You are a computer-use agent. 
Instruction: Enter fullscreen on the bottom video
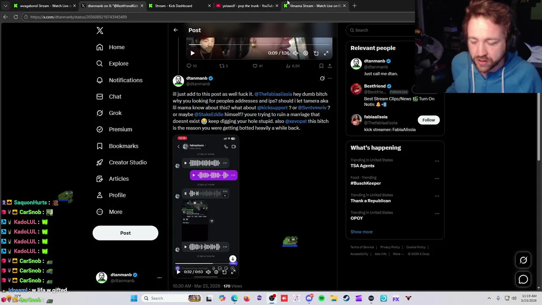tap(233, 272)
